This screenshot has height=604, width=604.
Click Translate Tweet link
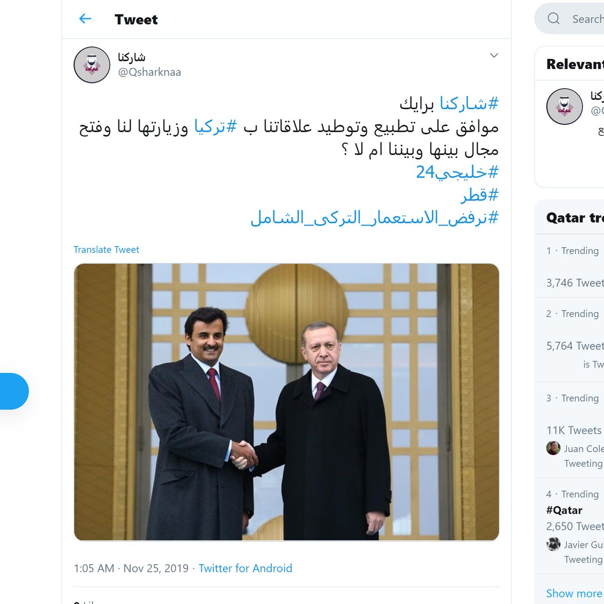click(x=106, y=250)
